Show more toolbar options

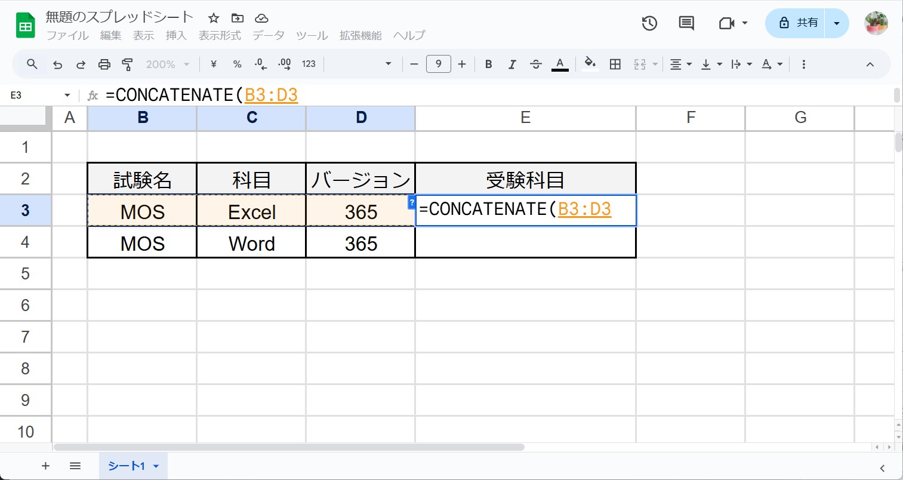tap(804, 64)
